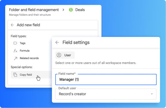Expand the Record's creator combo box

coord(106,94)
